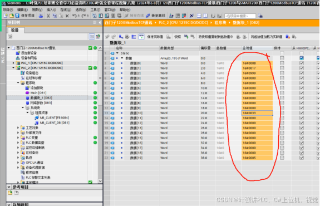The height and width of the screenshot is (206, 320).
Task: Toggle HMI/OPC checkbox for 数据 array row
Action: (302, 58)
